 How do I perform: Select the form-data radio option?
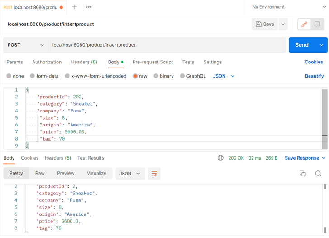click(x=32, y=76)
